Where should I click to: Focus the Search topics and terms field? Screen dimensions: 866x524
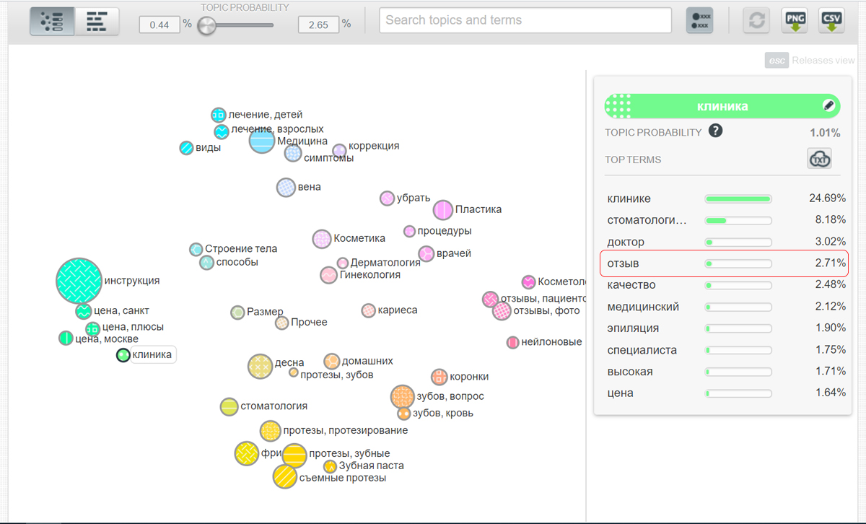pos(525,20)
